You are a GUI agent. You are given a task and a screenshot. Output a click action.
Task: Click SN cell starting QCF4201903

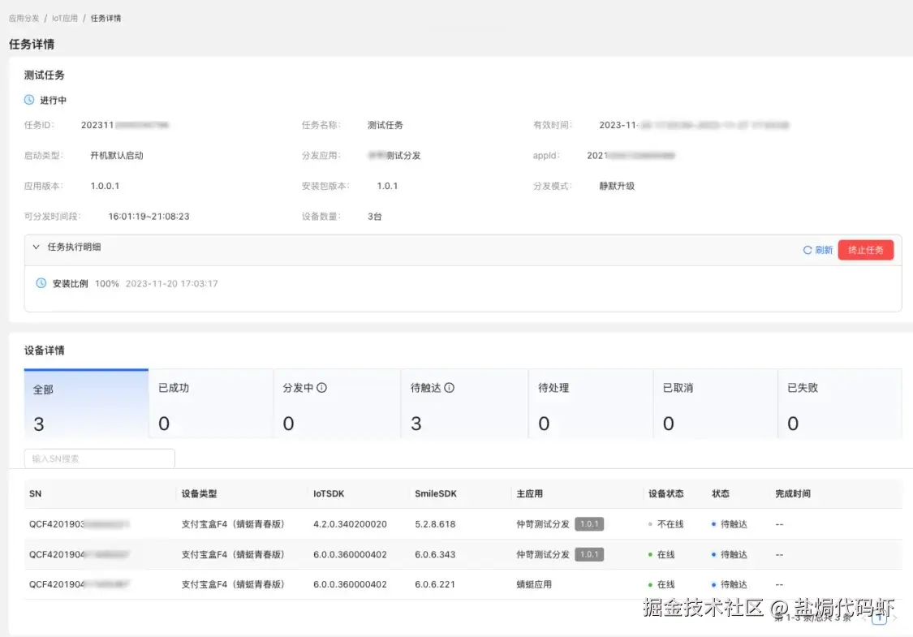coord(80,524)
